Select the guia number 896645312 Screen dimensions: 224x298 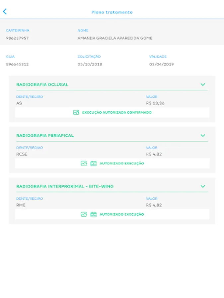pyautogui.click(x=17, y=65)
